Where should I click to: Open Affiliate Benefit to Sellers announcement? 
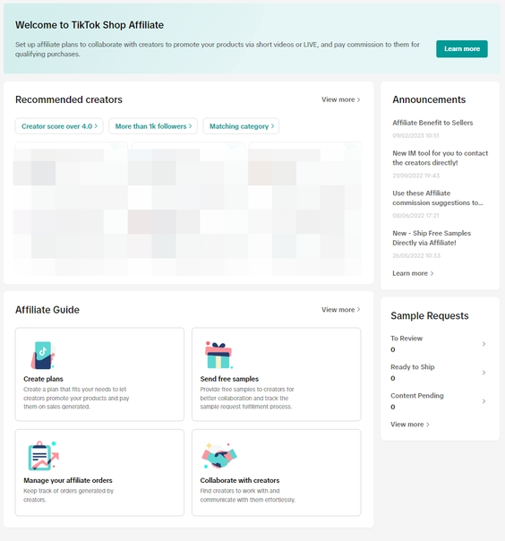432,123
